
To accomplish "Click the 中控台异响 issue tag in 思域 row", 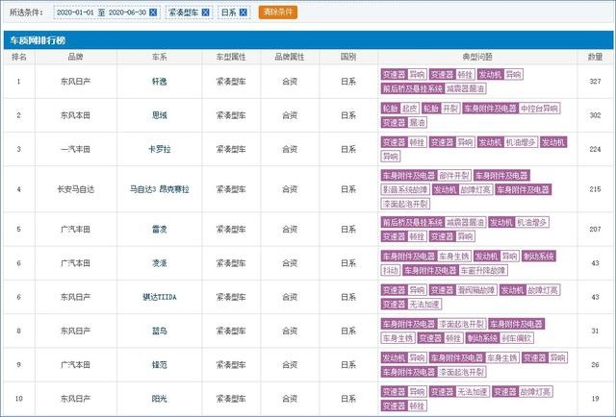I will pos(539,109).
